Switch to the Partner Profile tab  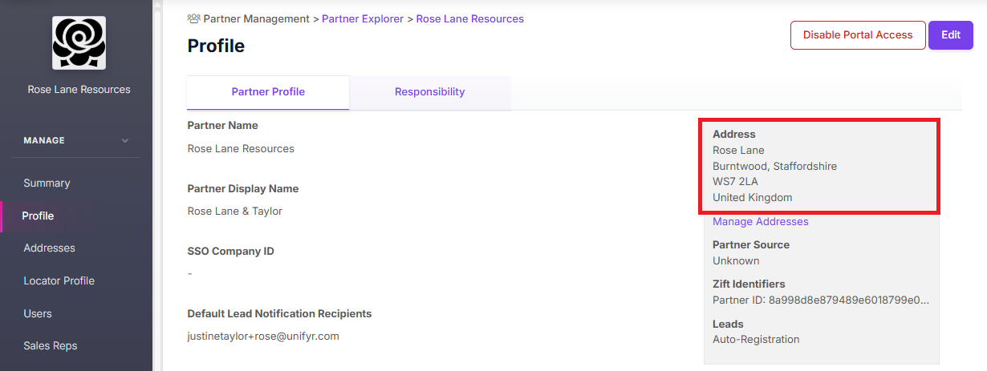268,92
